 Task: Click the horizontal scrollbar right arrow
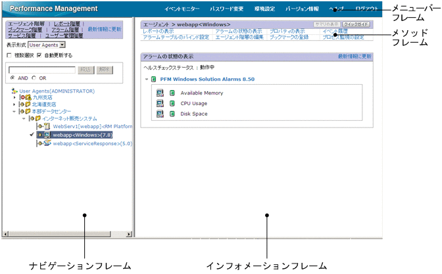tap(129, 234)
